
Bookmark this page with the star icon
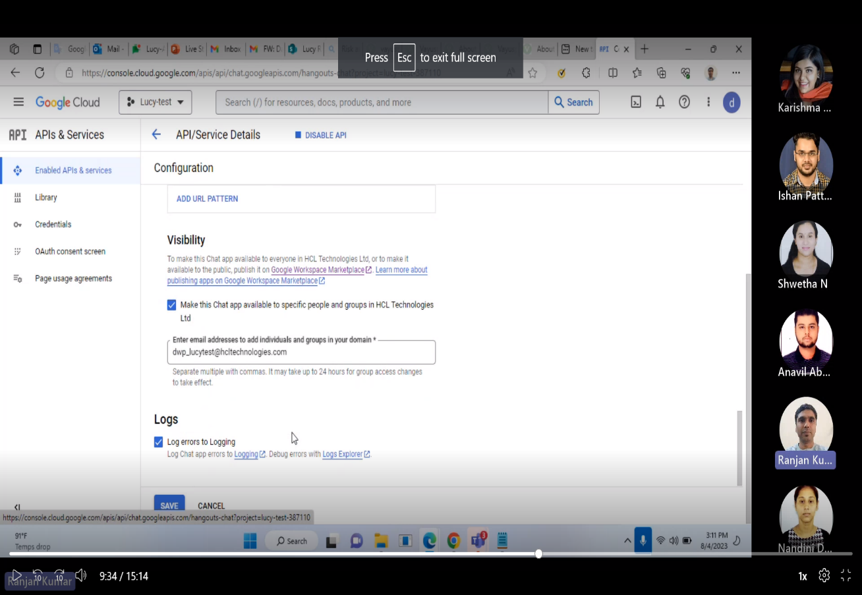tap(532, 73)
